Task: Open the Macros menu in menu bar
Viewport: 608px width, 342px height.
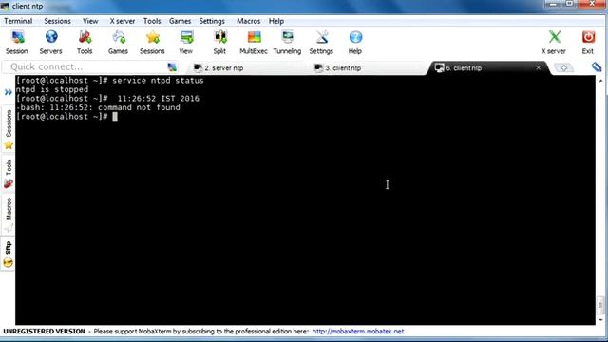Action: click(x=249, y=21)
